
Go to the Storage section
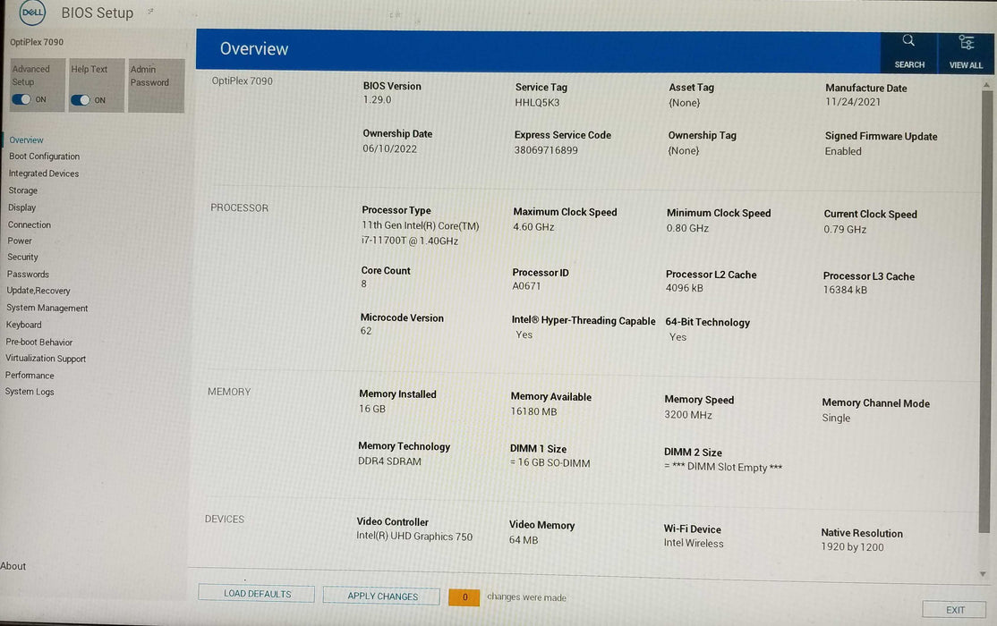pyautogui.click(x=23, y=190)
